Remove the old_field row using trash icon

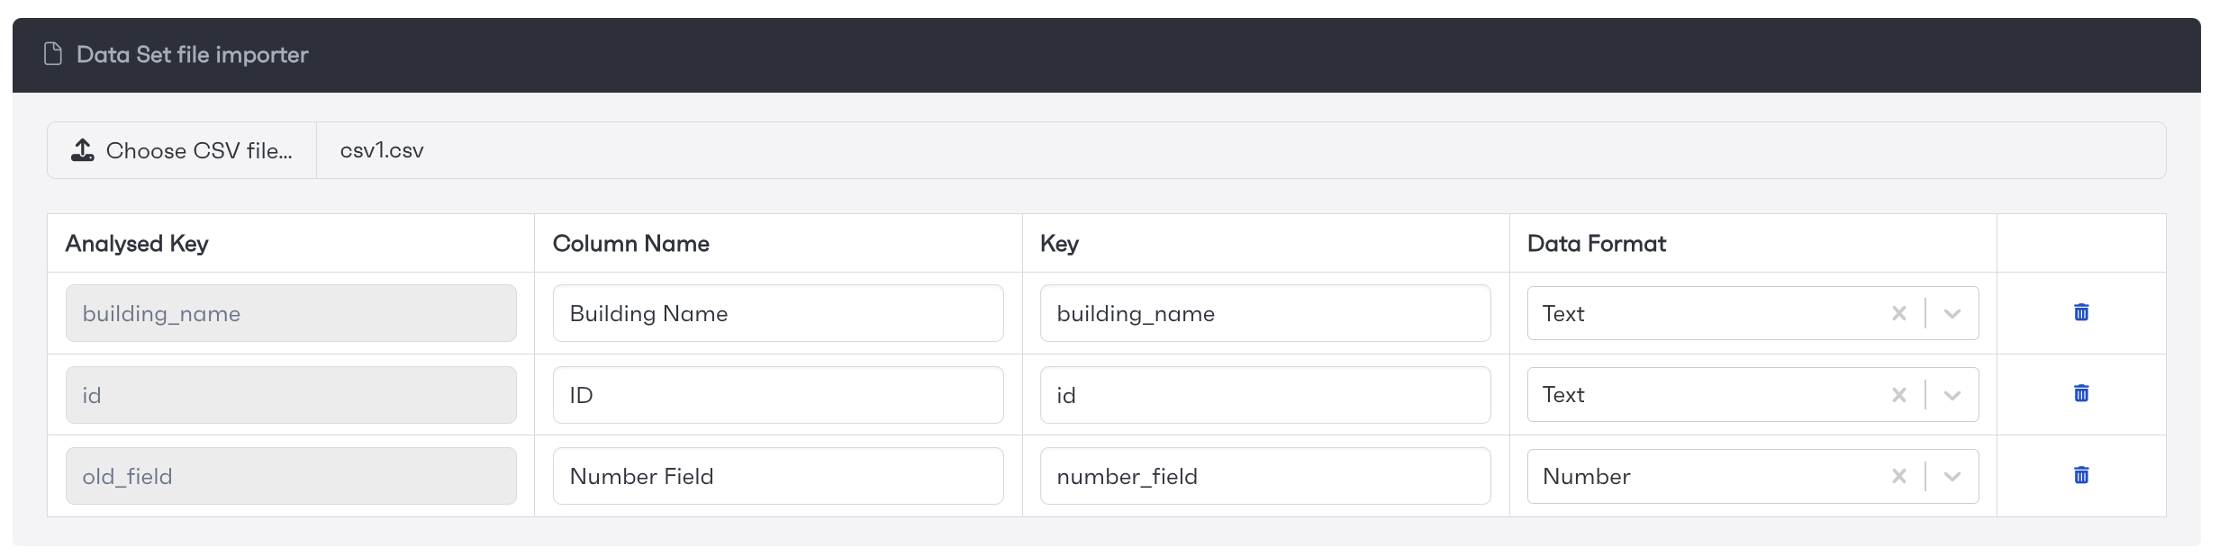(2080, 475)
